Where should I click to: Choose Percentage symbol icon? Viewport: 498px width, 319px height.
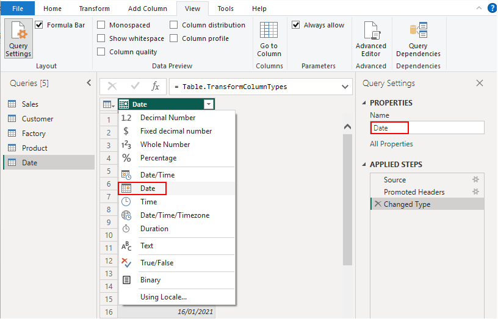pos(126,158)
